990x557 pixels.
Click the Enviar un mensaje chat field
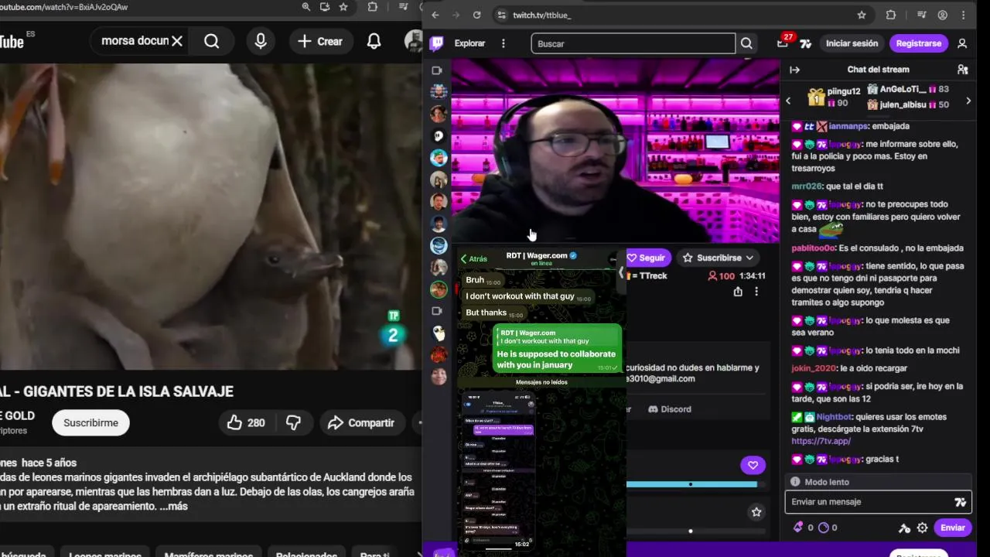click(878, 502)
